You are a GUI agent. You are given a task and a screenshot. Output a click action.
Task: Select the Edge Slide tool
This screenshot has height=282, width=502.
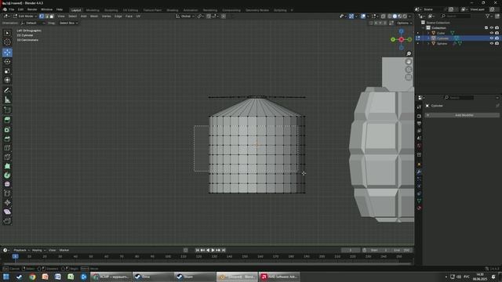click(x=7, y=193)
